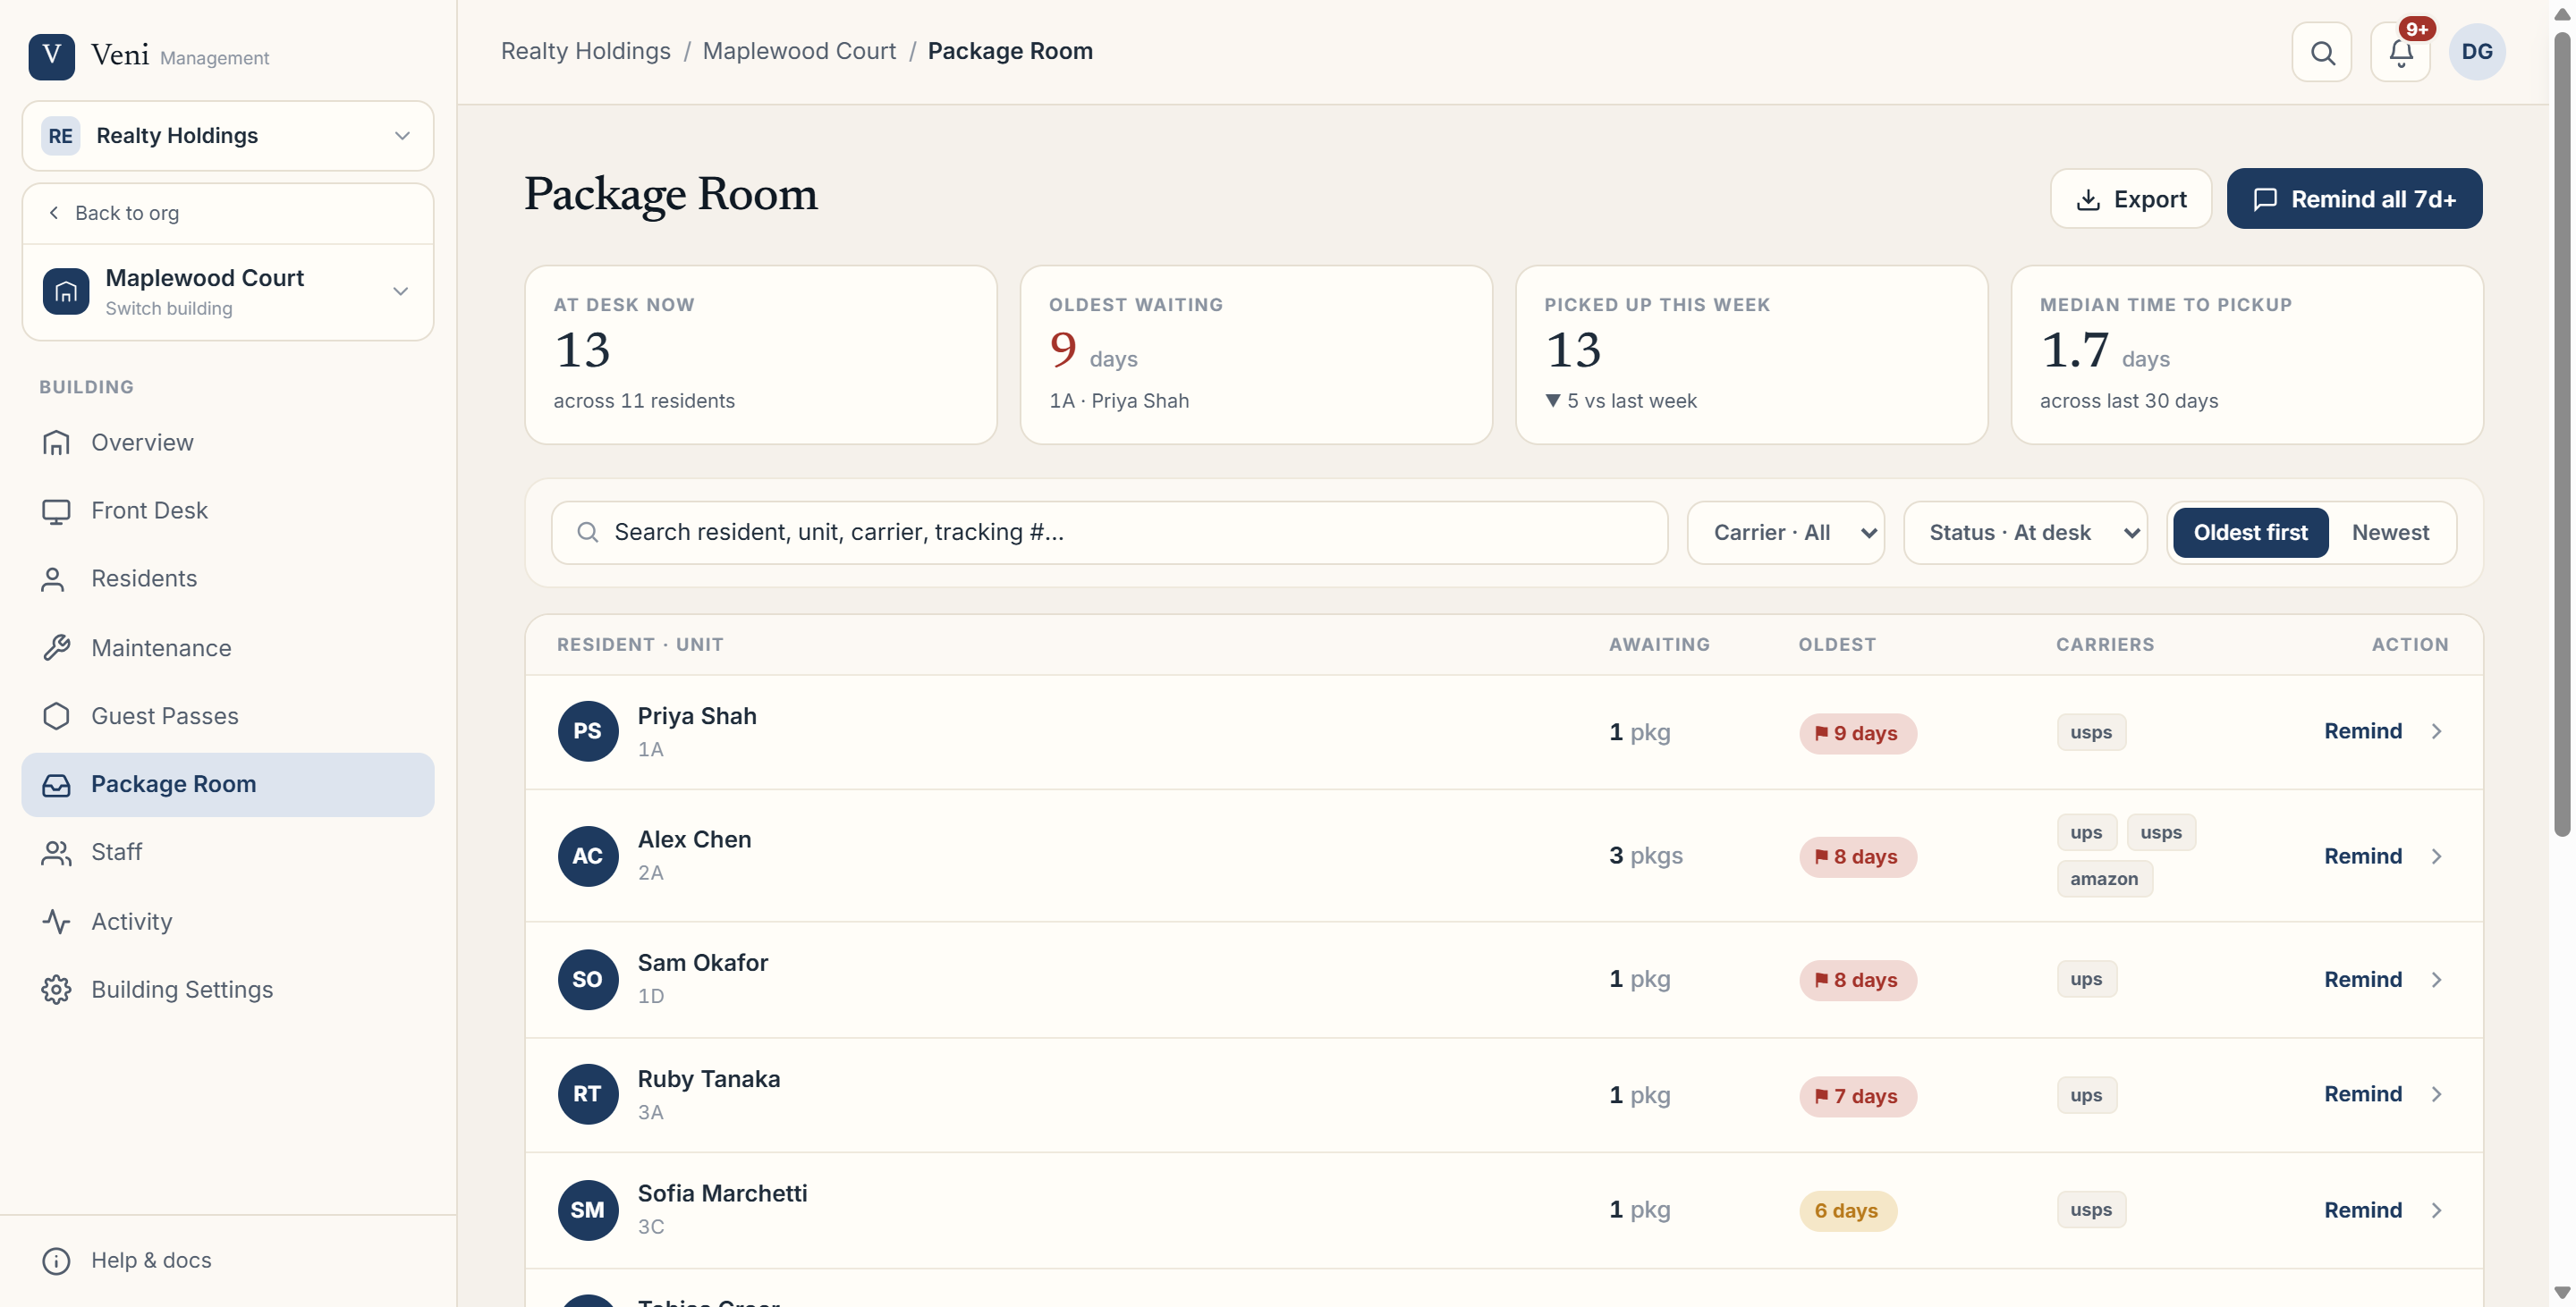Click Realty Holdings breadcrumb link

click(x=585, y=51)
